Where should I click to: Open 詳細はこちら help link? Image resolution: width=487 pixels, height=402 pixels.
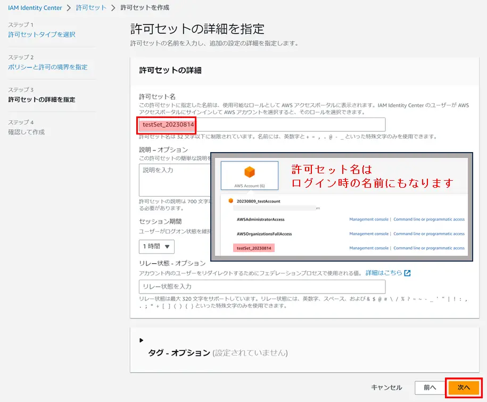[384, 273]
